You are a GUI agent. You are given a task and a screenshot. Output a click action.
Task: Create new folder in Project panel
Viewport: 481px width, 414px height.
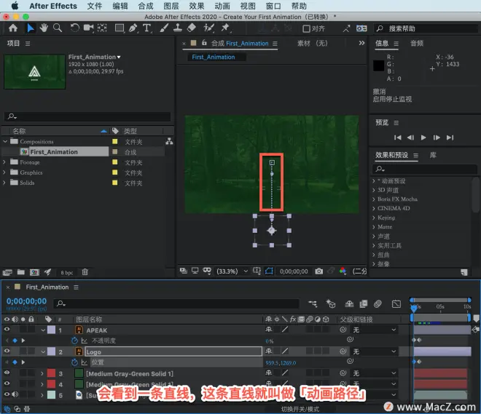21,272
